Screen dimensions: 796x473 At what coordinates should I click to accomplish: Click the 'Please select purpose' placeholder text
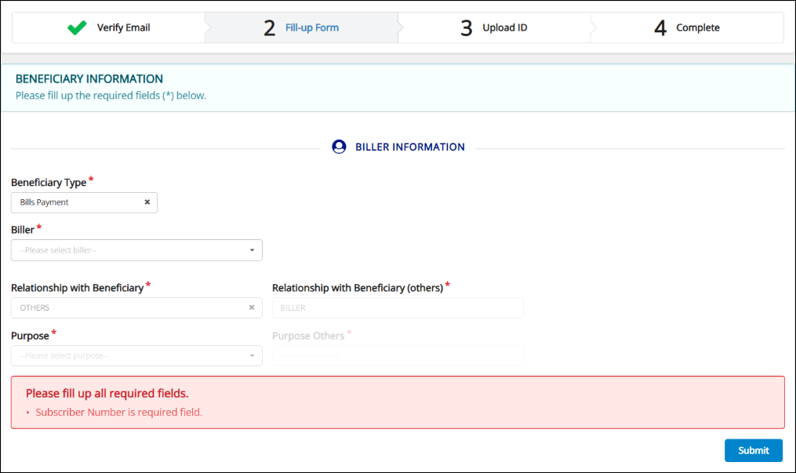[64, 356]
